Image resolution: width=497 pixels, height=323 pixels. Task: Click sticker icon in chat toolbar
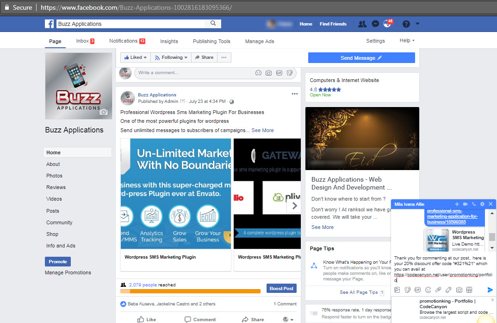pyautogui.click(x=408, y=290)
